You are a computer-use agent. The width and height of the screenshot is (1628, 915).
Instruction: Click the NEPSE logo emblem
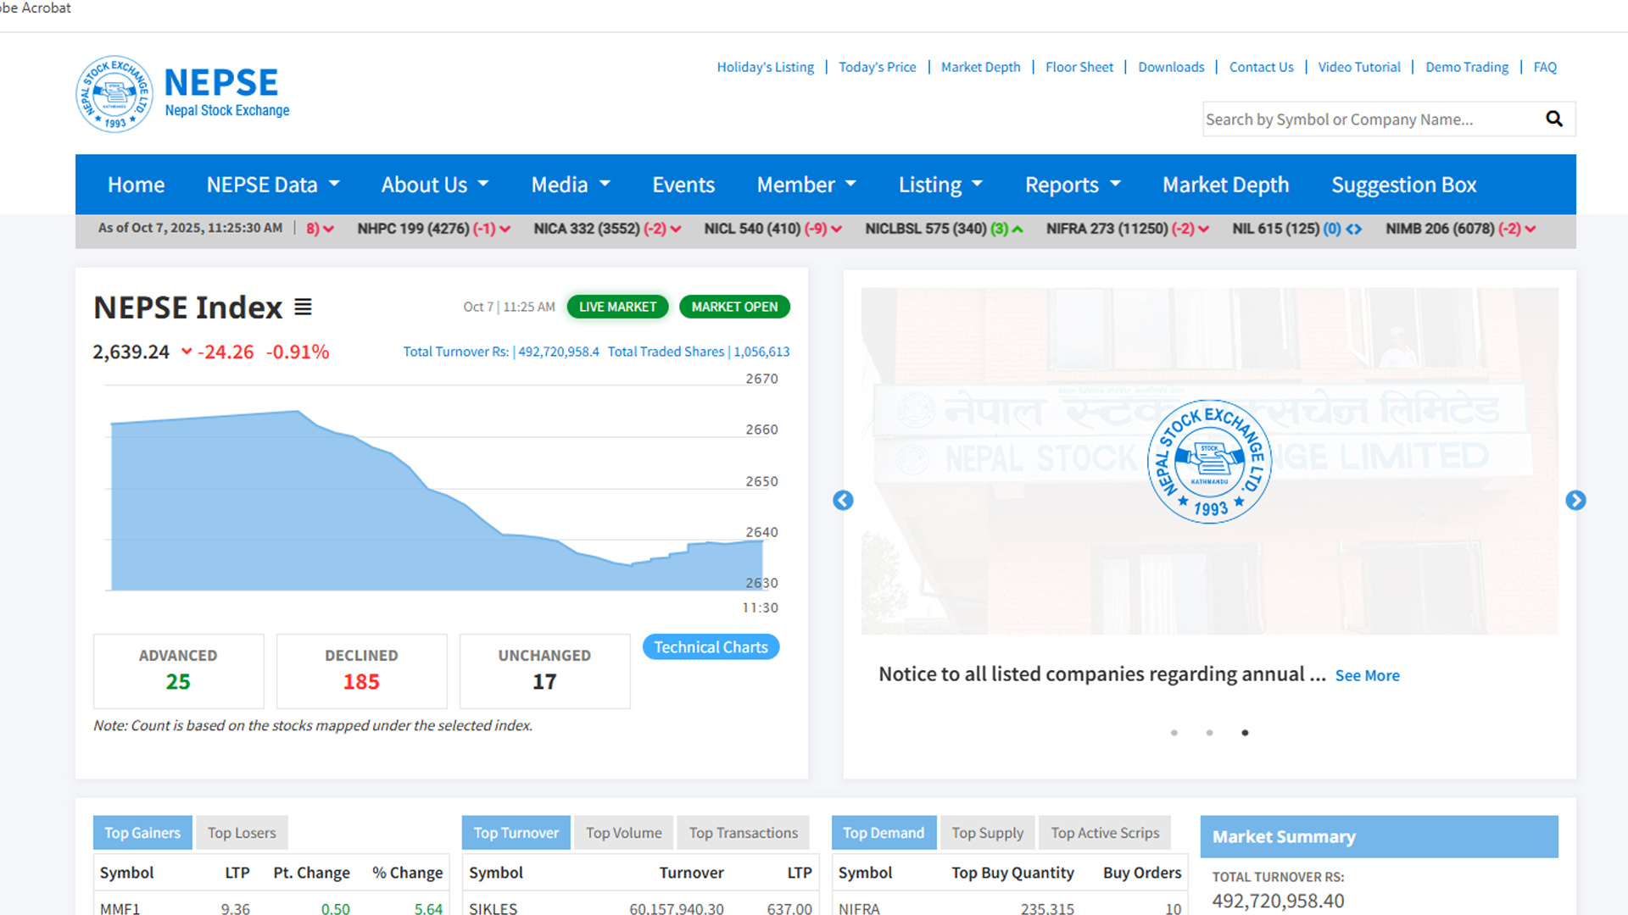(114, 94)
